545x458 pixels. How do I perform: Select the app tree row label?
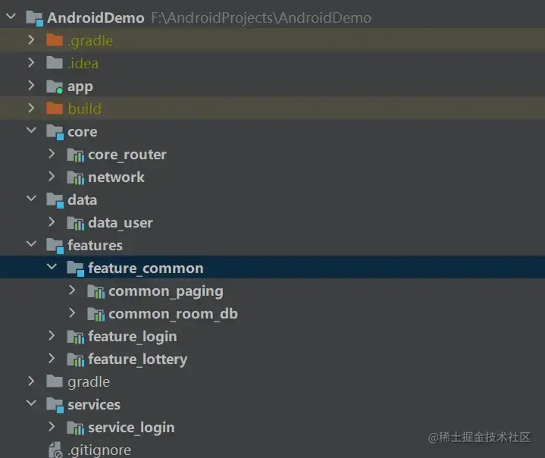80,87
